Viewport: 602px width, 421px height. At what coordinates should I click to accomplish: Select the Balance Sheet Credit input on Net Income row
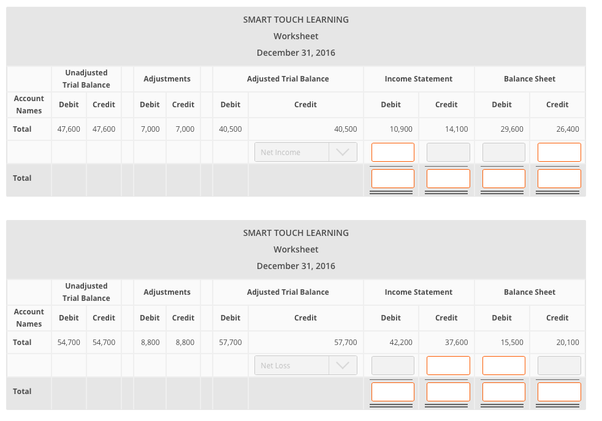point(558,152)
